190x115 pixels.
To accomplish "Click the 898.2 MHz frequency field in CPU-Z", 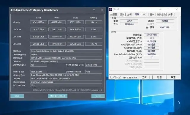I will click(165, 27).
